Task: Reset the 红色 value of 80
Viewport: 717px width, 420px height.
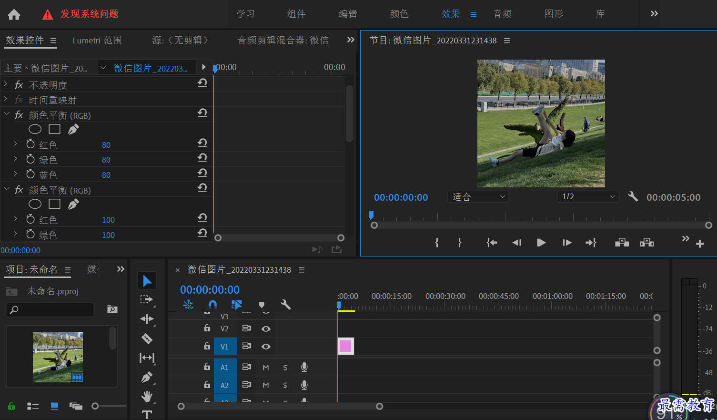Action: pyautogui.click(x=202, y=143)
